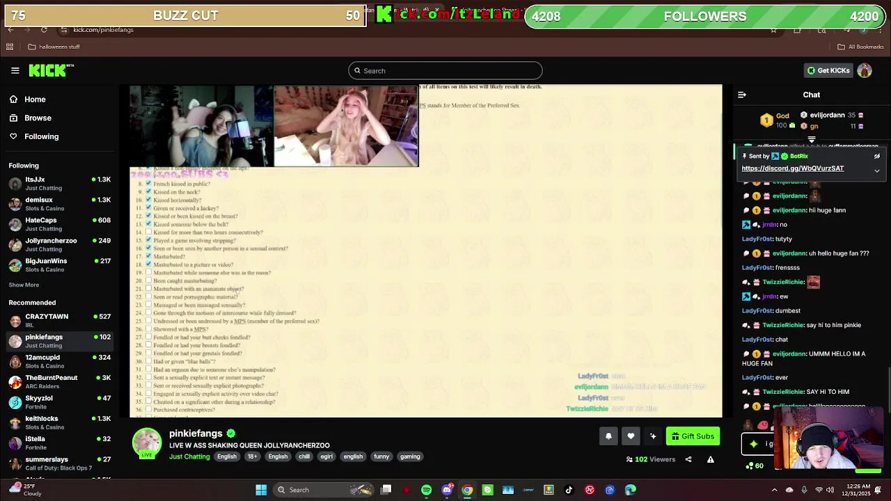The width and height of the screenshot is (891, 501).
Task: Uncheck 'Given or received a hickey?' checkbox
Action: click(x=148, y=208)
